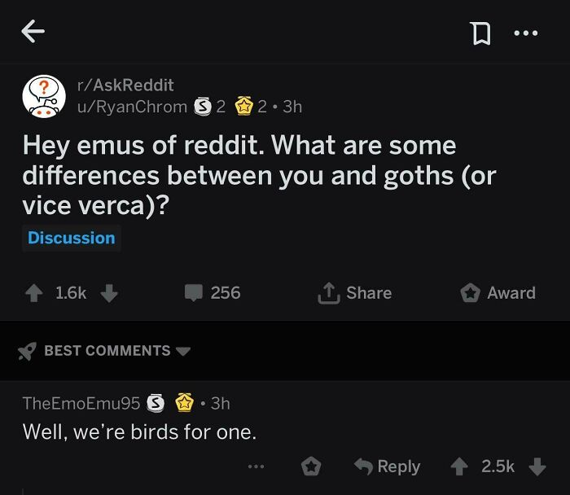Open the comment's three-dot options
Viewport: 570px width, 495px height.
[x=256, y=467]
